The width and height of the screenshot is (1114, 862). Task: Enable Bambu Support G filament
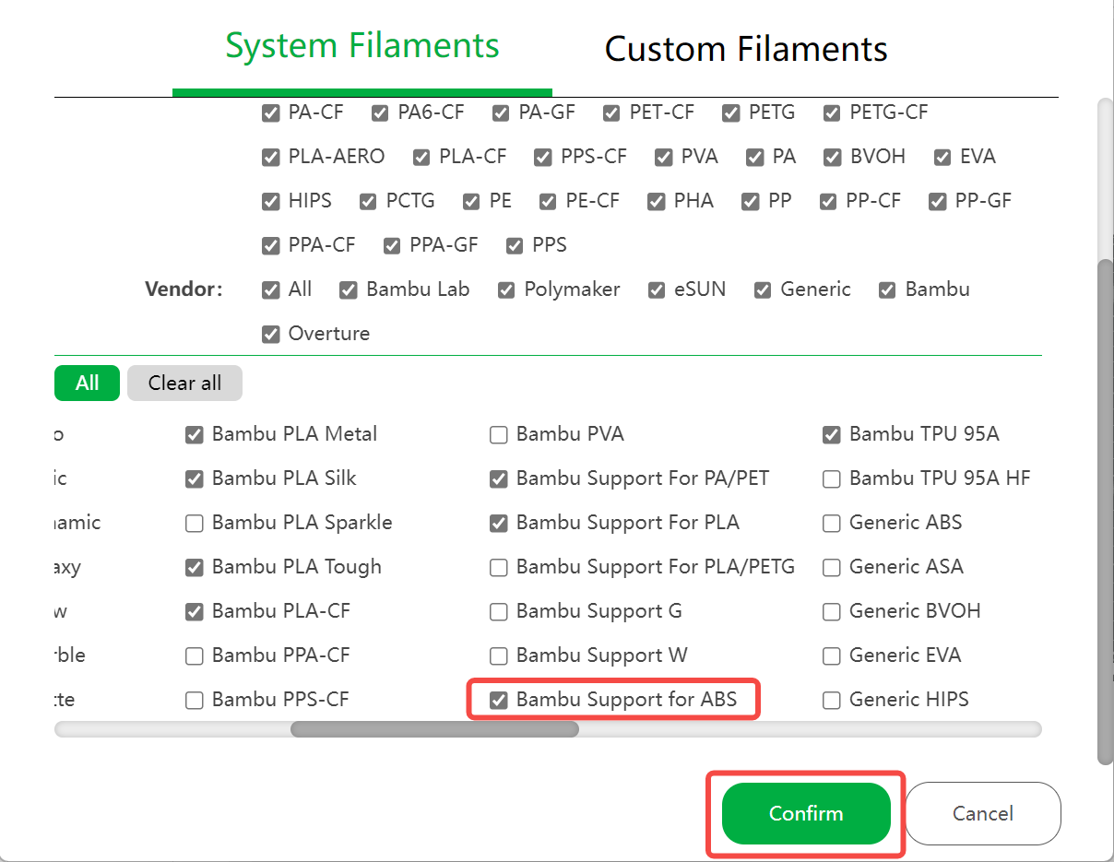[x=498, y=611]
